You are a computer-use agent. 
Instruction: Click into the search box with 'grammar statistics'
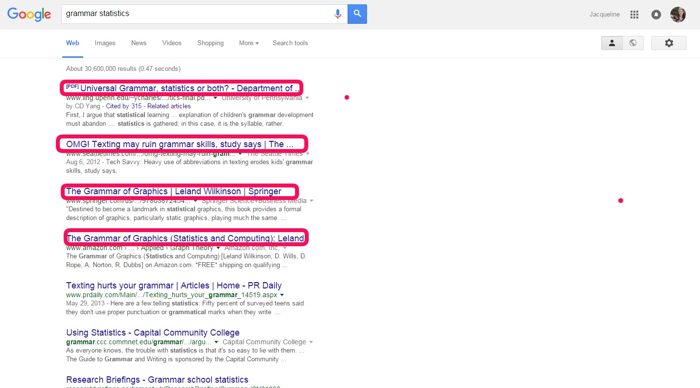194,14
